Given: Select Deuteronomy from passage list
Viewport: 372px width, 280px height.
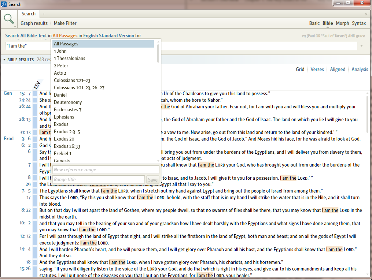Looking at the screenshot, I should coord(103,102).
